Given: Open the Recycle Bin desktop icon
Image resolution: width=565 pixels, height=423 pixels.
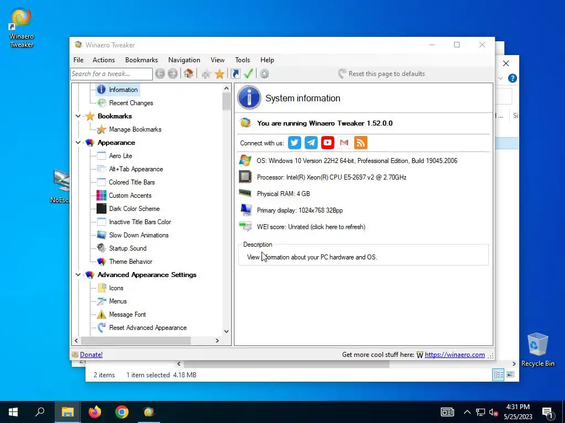Looking at the screenshot, I should (x=537, y=350).
